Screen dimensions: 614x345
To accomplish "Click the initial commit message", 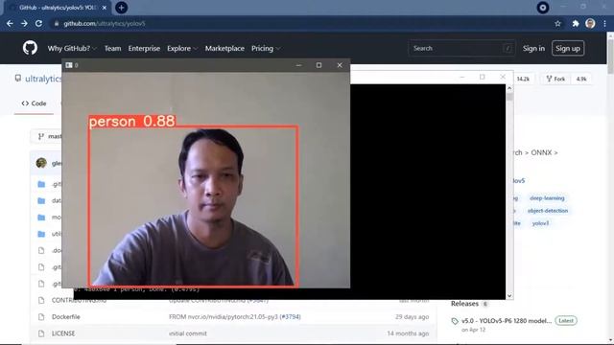I will [188, 333].
